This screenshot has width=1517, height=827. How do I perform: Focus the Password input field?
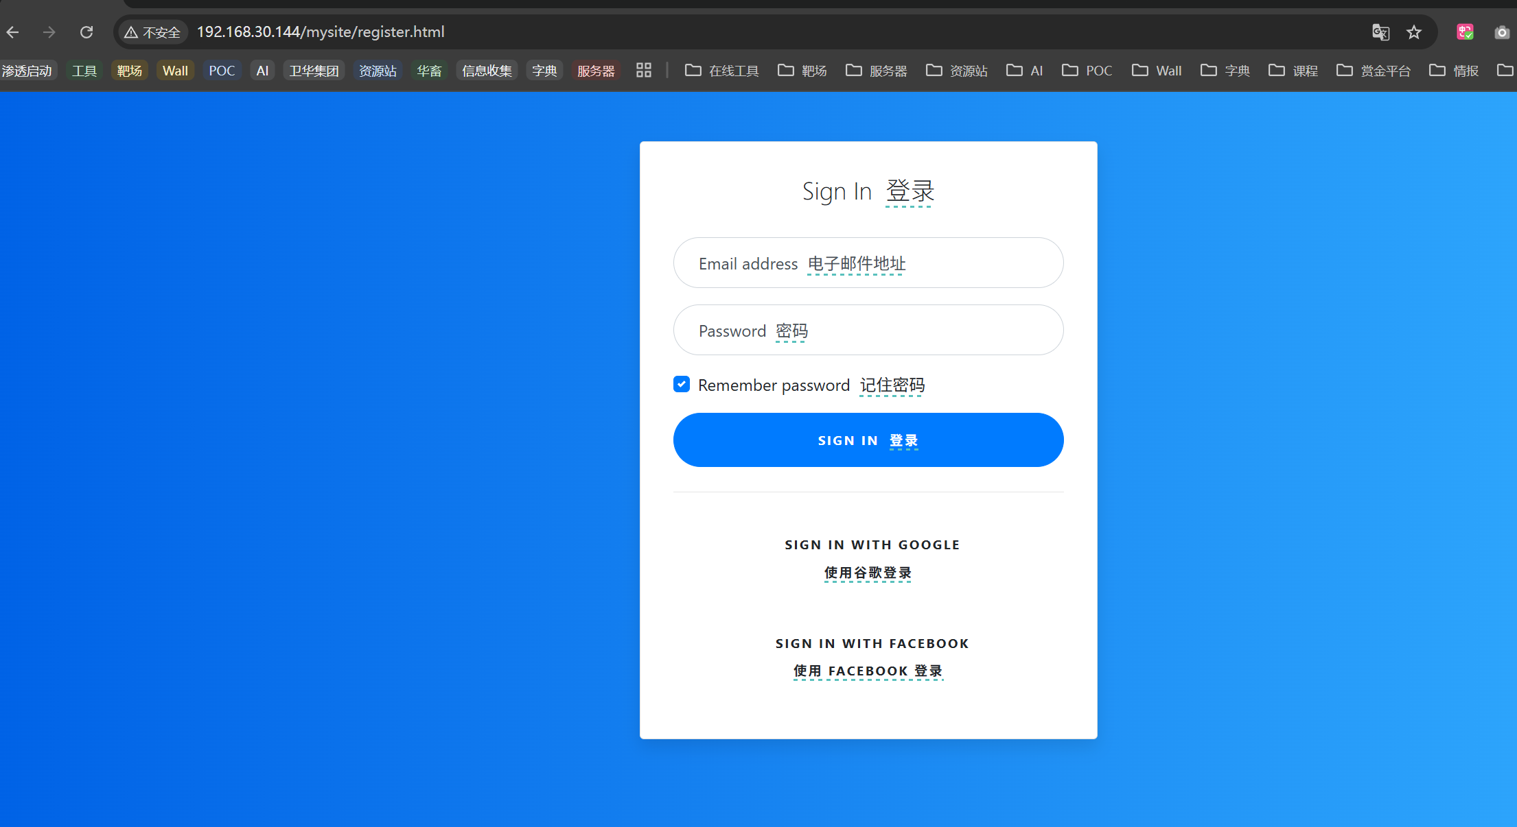(x=868, y=331)
